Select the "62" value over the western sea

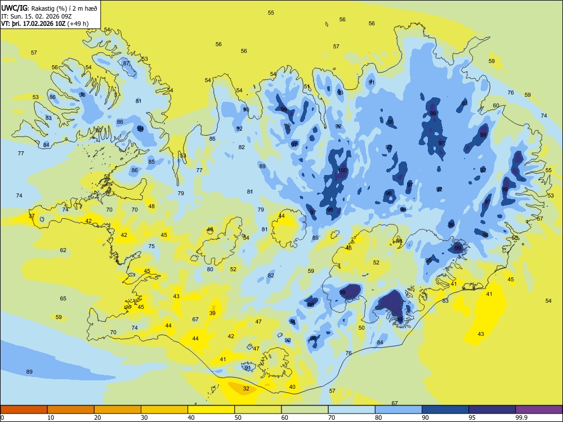point(63,250)
